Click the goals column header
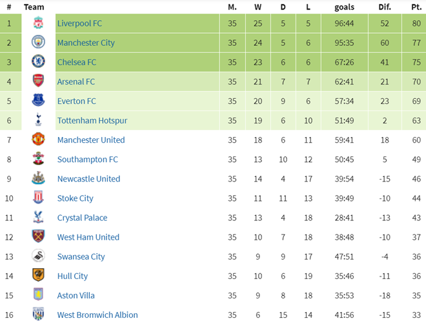 click(x=344, y=7)
